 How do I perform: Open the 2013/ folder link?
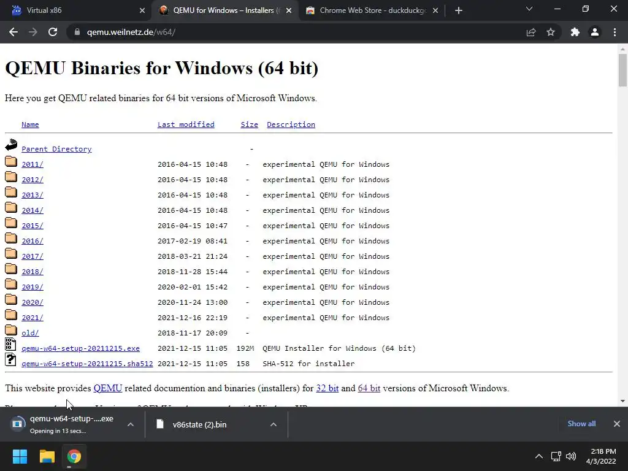click(33, 195)
